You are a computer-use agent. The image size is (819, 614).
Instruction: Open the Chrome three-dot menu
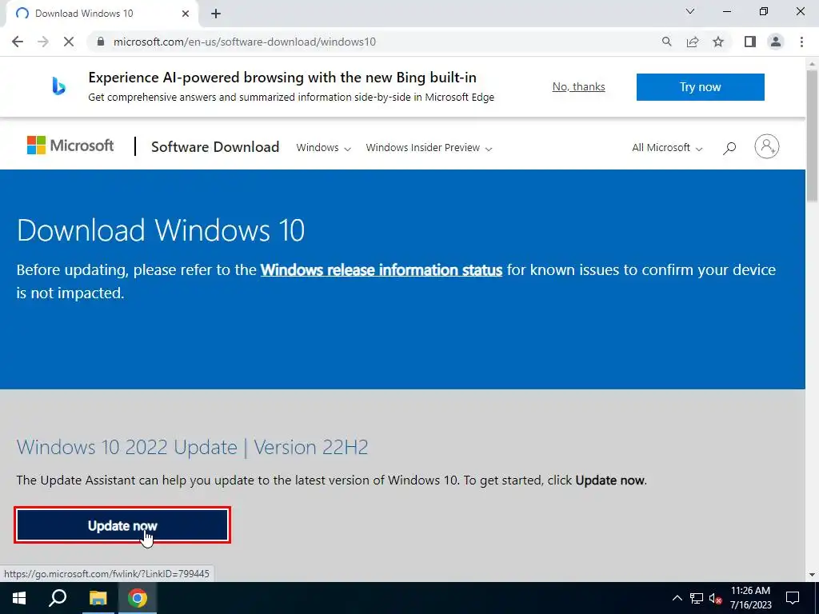(x=801, y=42)
